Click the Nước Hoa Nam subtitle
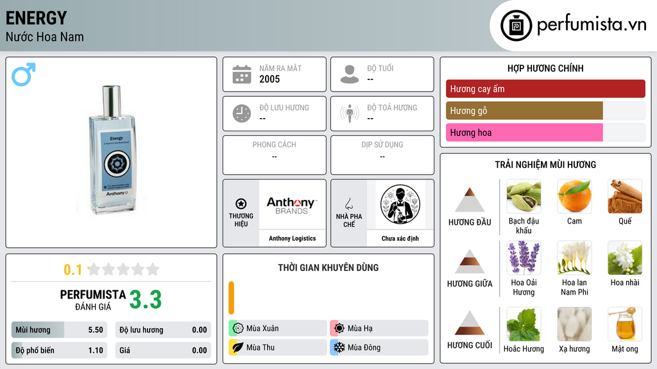 point(44,37)
